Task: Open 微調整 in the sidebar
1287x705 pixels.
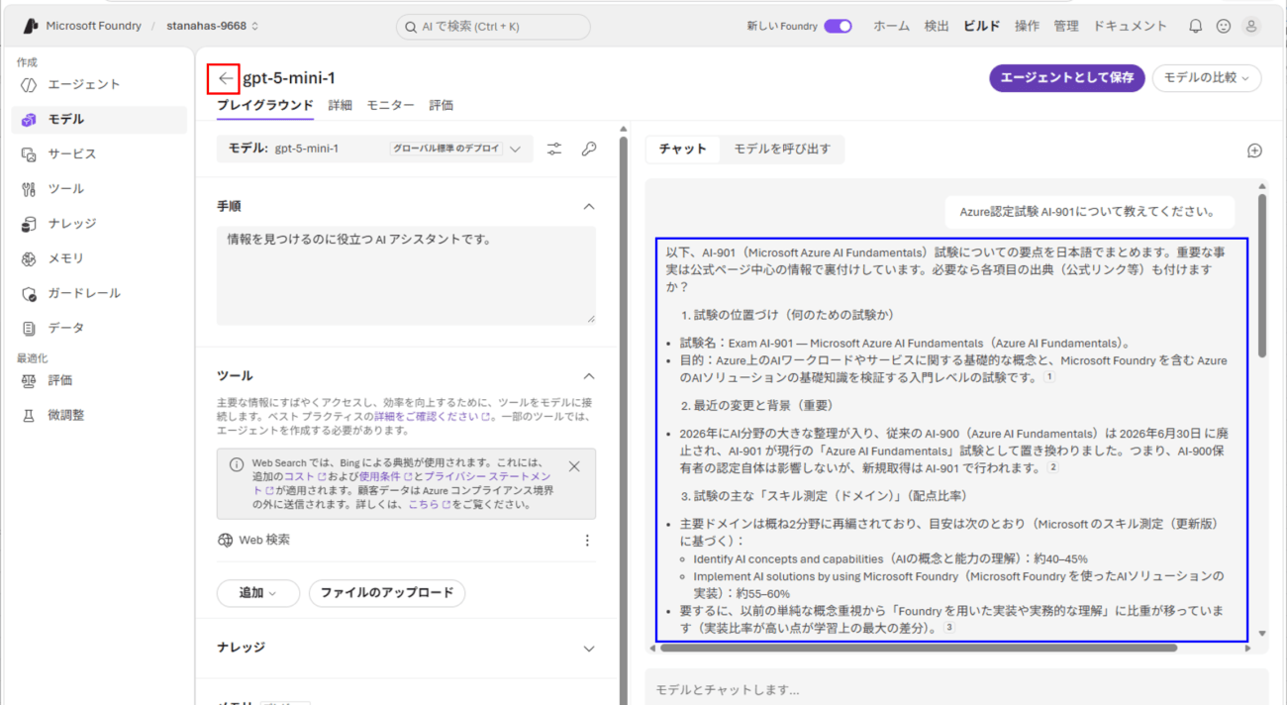Action: [x=99, y=415]
